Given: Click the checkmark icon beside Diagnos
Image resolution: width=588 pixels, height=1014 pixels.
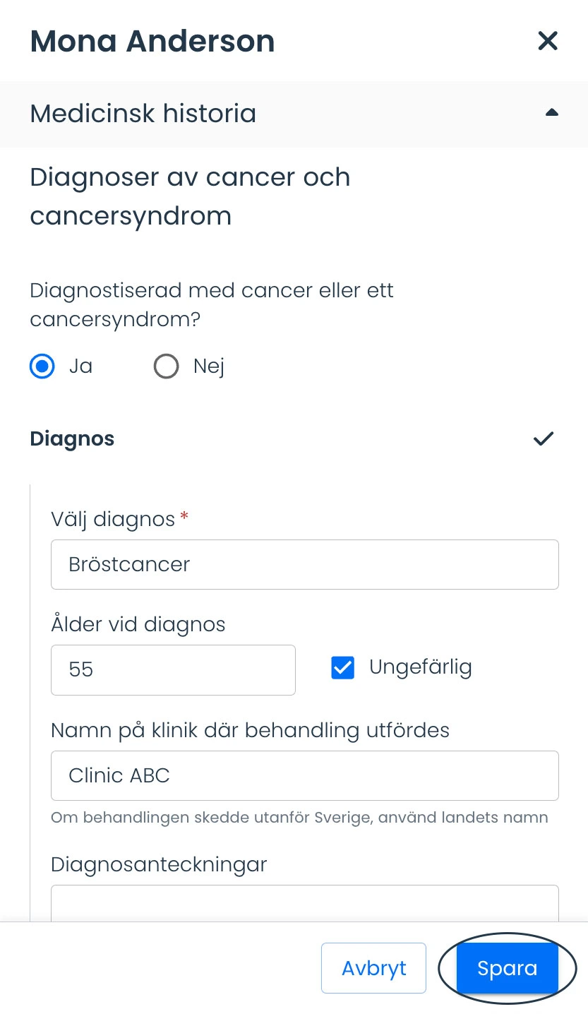Looking at the screenshot, I should coord(544,439).
